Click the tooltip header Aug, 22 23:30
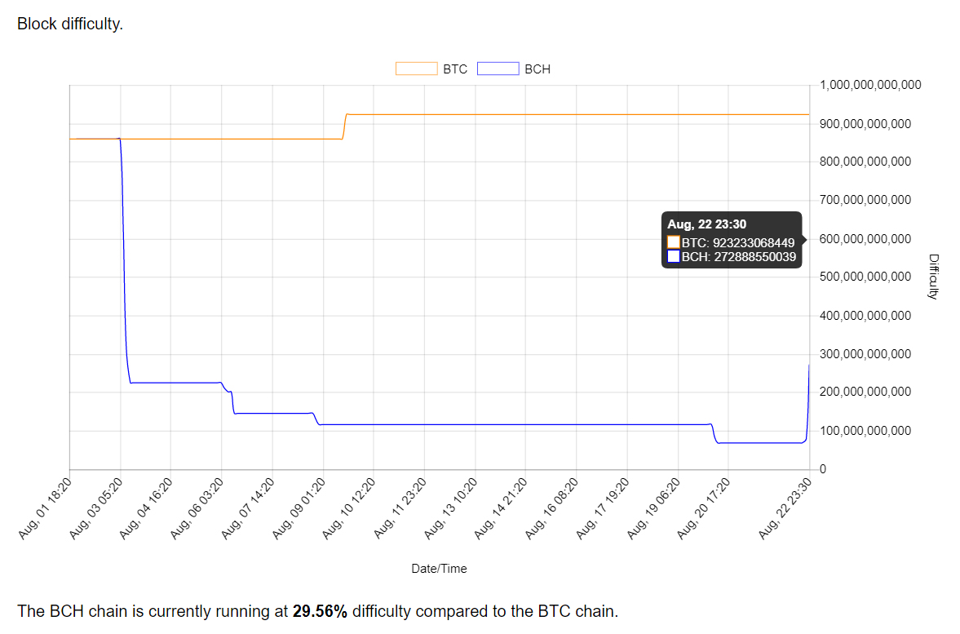Screen dimensions: 960x634 point(706,224)
